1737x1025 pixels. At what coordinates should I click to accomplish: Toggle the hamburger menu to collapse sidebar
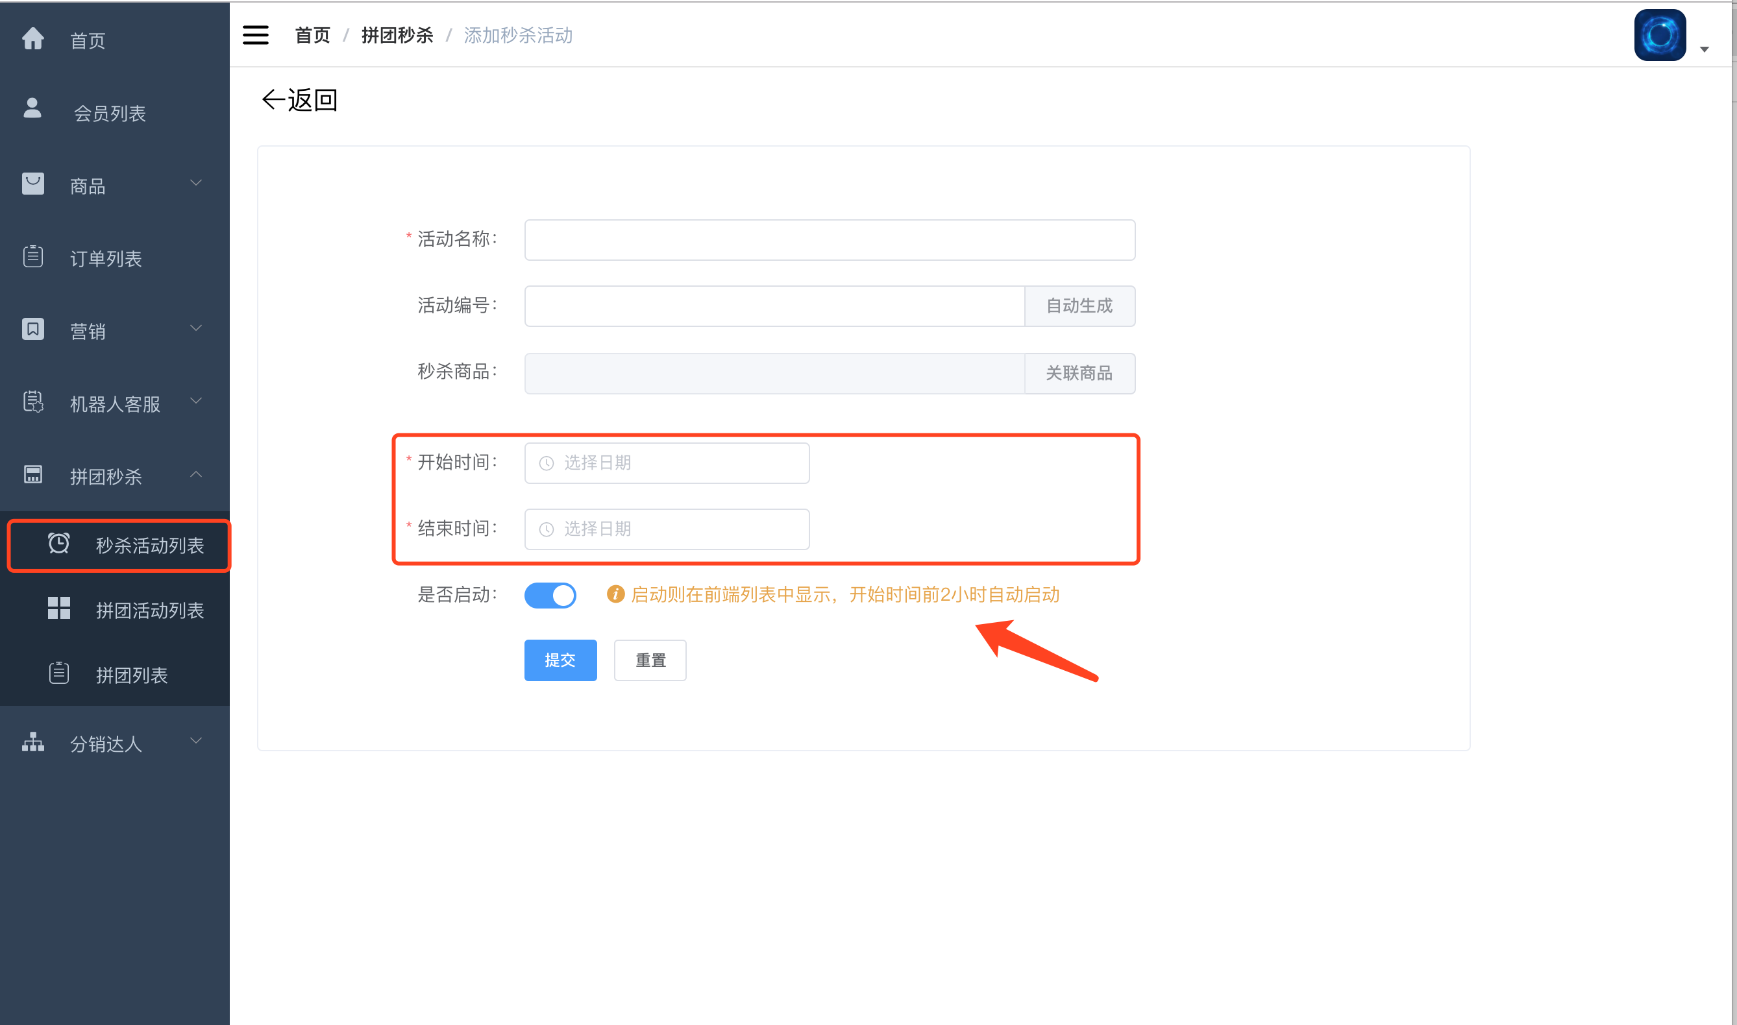(x=256, y=34)
